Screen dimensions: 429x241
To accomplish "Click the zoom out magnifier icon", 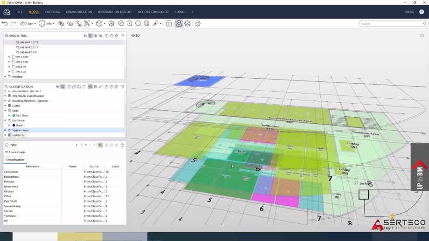I will pyautogui.click(x=138, y=23).
